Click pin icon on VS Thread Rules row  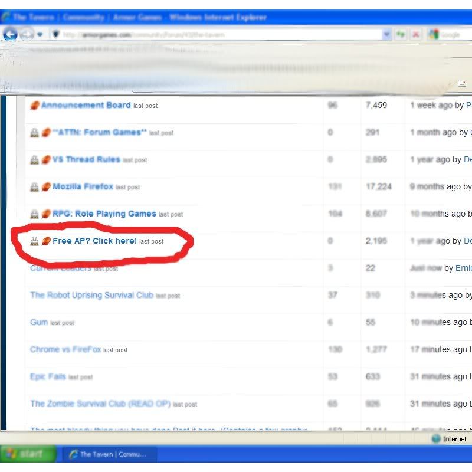(46, 159)
